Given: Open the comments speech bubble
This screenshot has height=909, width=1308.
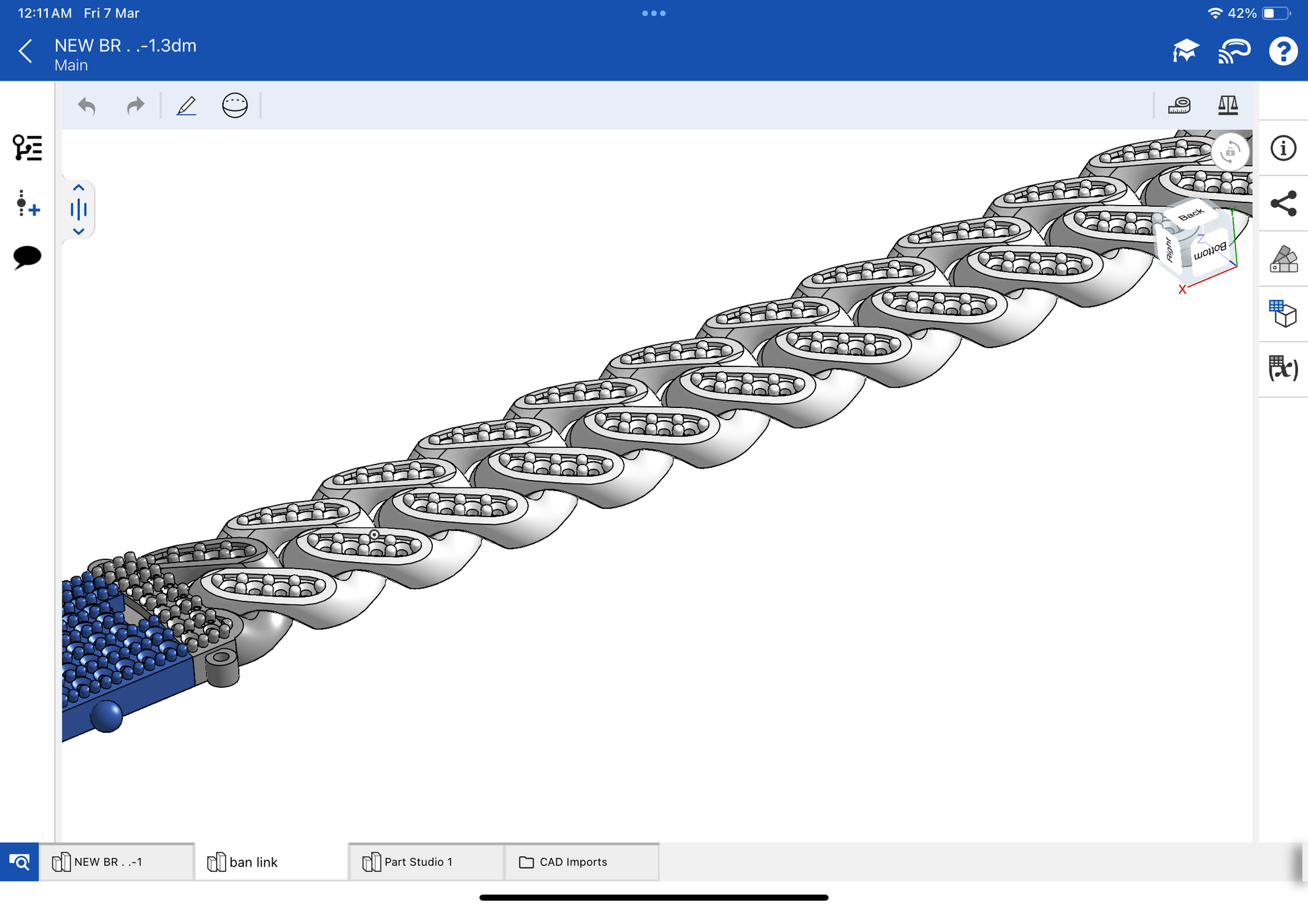Looking at the screenshot, I should click(x=28, y=257).
